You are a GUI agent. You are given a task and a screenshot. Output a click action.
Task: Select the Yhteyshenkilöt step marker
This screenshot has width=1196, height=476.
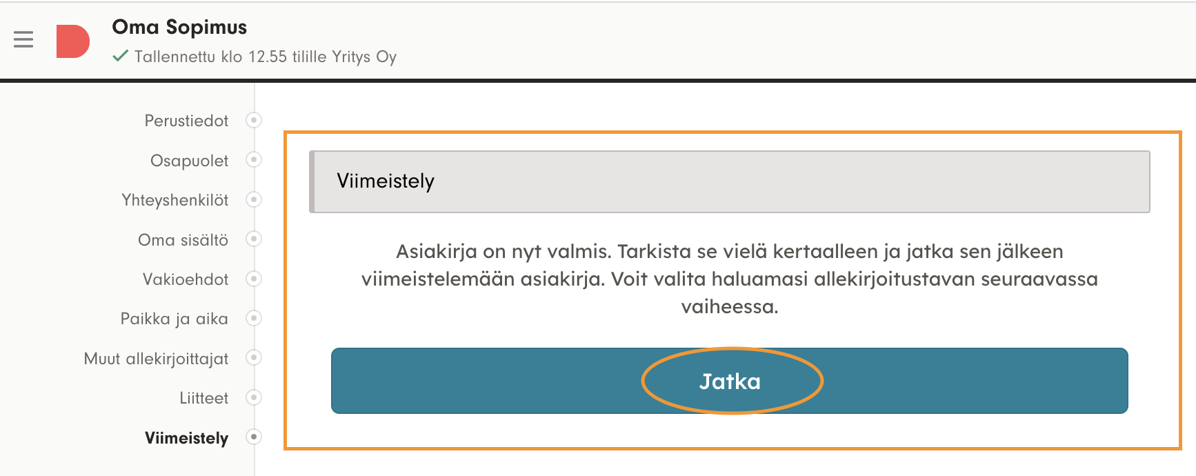click(254, 199)
